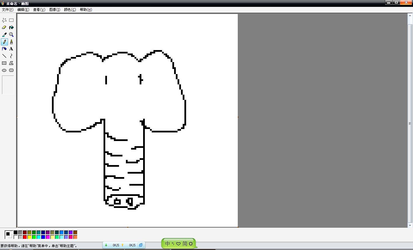Open the 编辑(E) menu
The image size is (413, 250).
click(23, 9)
